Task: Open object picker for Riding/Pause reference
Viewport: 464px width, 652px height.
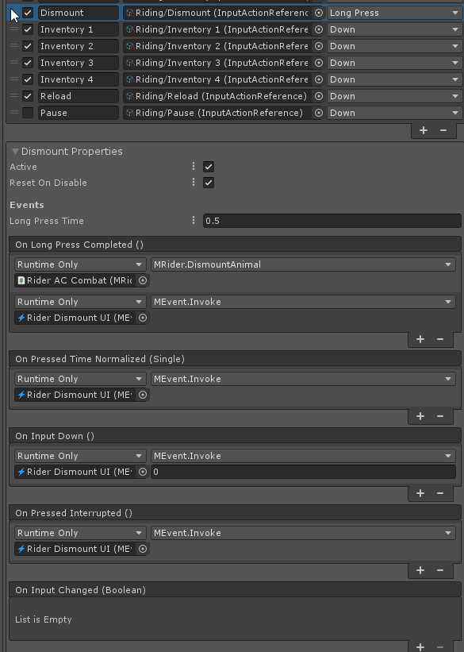Action: click(319, 113)
